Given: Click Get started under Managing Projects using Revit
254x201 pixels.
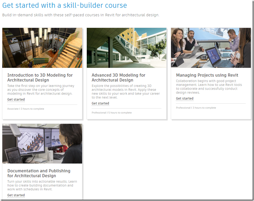Looking at the screenshot, I should [185, 99].
